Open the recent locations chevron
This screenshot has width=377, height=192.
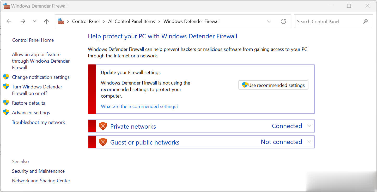pyautogui.click(x=34, y=21)
